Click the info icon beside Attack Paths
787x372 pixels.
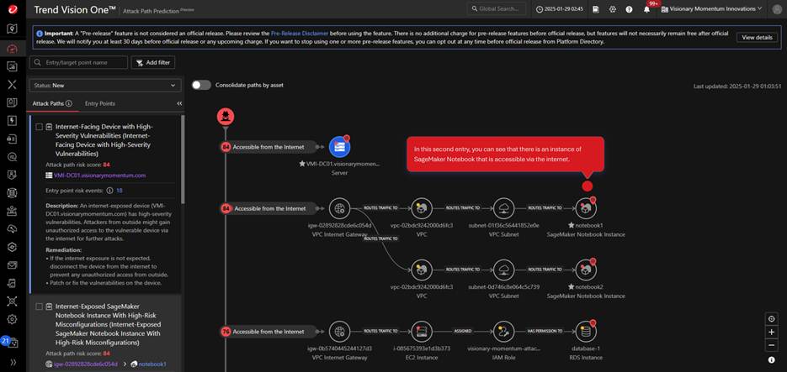coord(69,103)
